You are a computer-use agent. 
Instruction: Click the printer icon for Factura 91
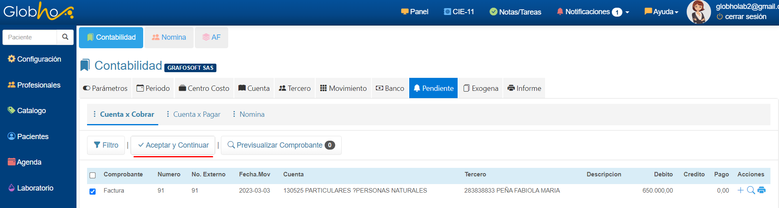762,191
